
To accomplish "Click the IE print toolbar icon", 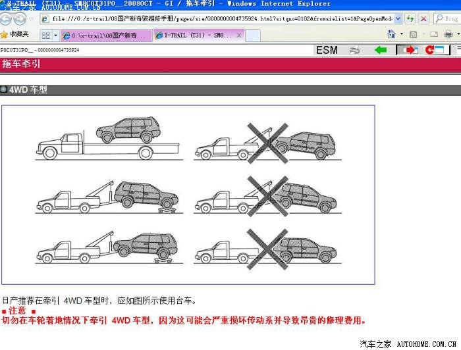I will [x=448, y=34].
